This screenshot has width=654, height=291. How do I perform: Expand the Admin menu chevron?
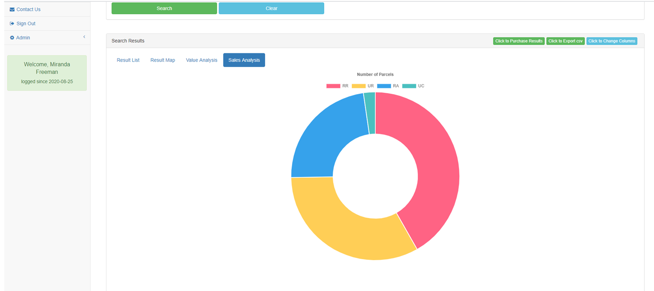84,37
